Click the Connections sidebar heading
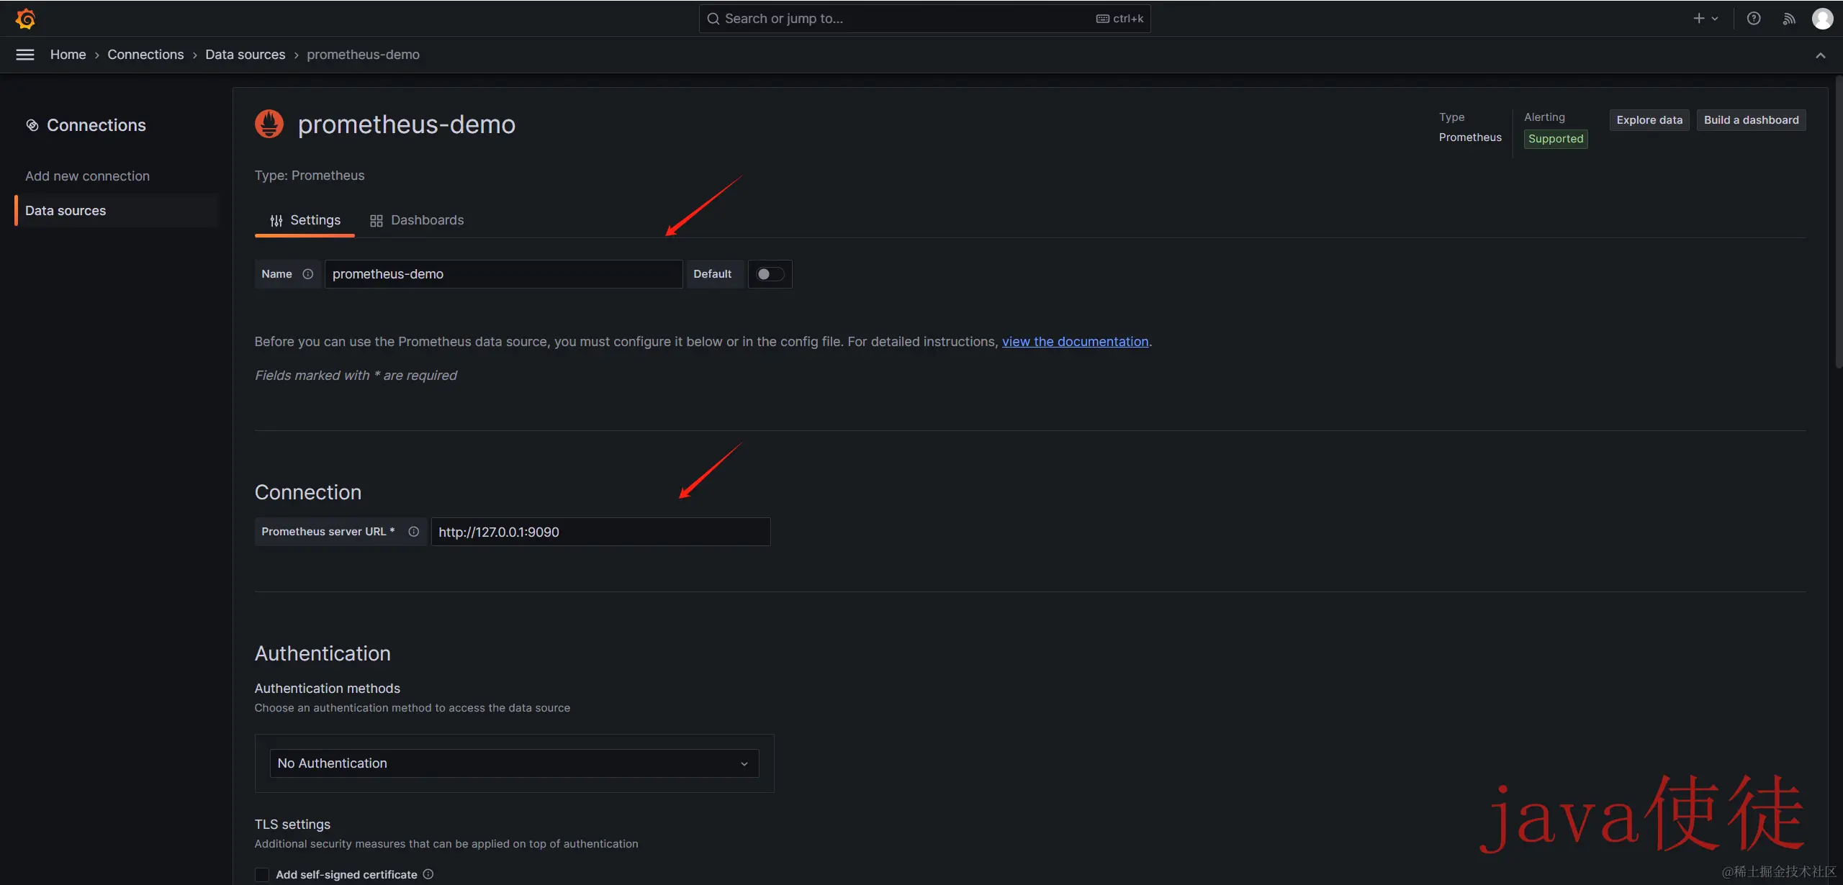Image resolution: width=1843 pixels, height=885 pixels. [96, 125]
